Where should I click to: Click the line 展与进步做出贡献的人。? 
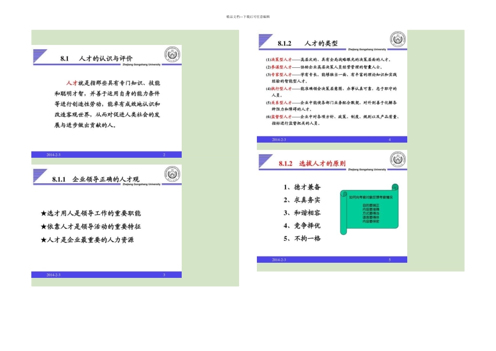[x=86, y=125]
